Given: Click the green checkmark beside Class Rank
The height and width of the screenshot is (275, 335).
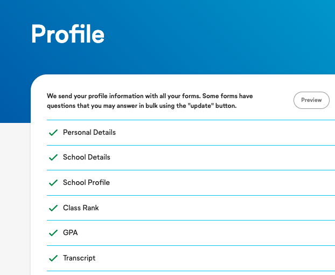Looking at the screenshot, I should pyautogui.click(x=53, y=208).
